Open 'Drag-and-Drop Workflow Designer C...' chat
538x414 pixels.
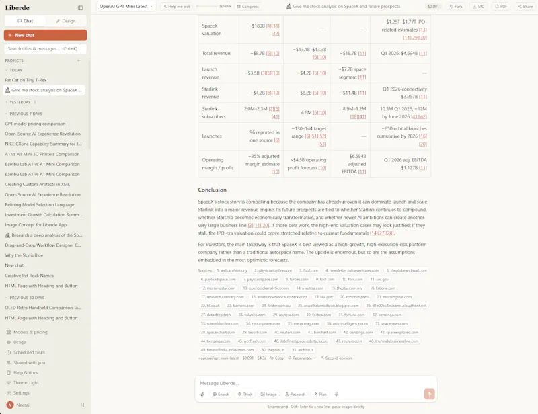pos(43,245)
